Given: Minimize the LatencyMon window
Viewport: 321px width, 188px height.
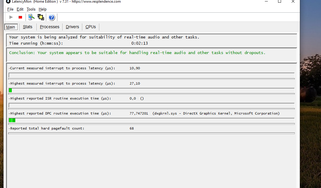Looking at the screenshot, I should [266, 1].
